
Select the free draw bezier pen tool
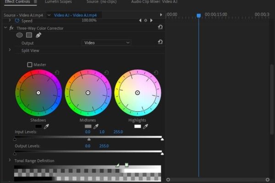[38, 35]
